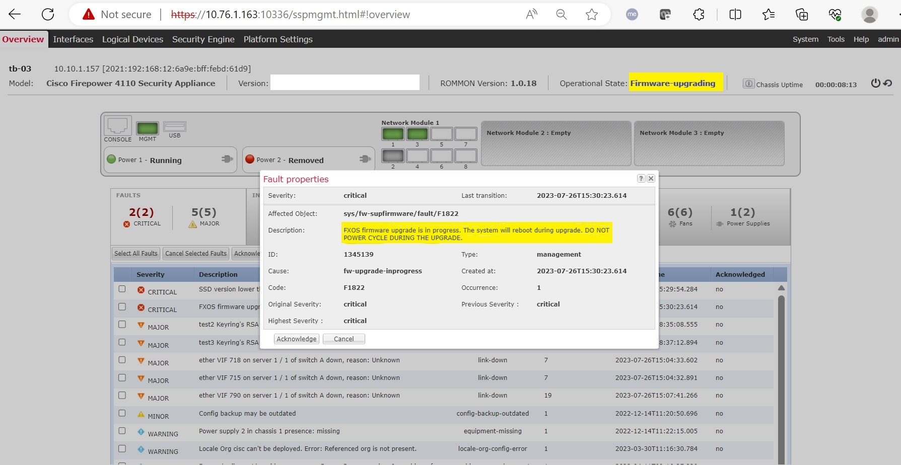Click Acknowledge in the Fault properties dialog
The image size is (901, 465).
[x=296, y=339]
